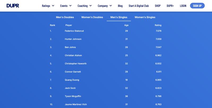
Task: Go to the Blog page
Action: tap(120, 6)
